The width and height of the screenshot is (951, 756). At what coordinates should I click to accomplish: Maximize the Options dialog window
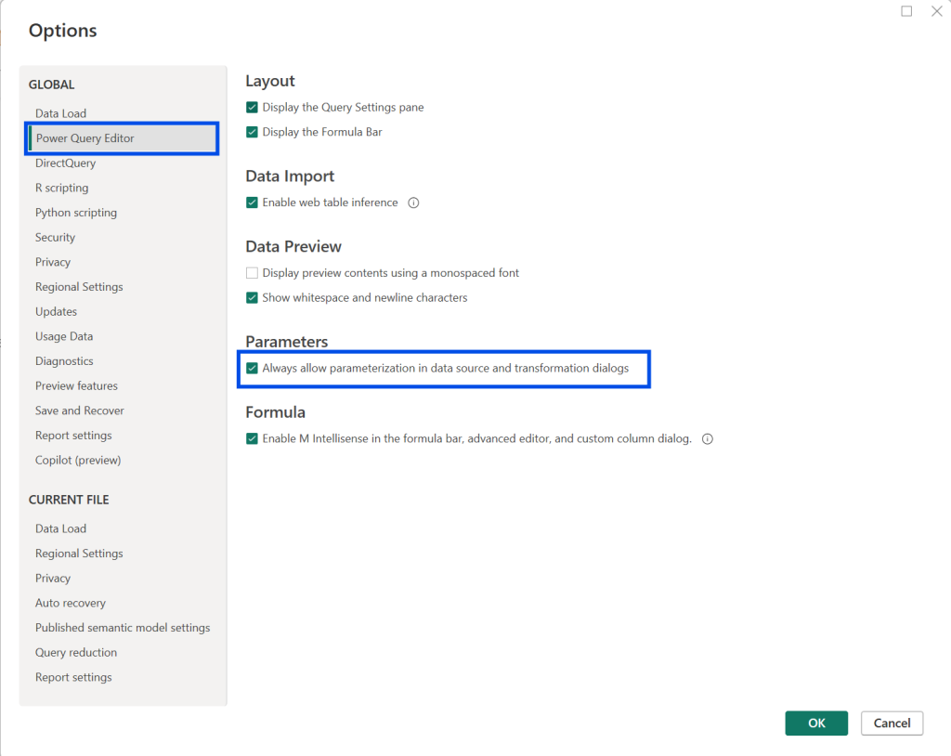[x=906, y=11]
